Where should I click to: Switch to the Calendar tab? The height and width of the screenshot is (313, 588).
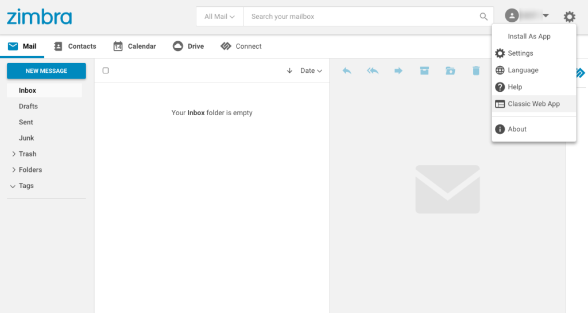134,46
